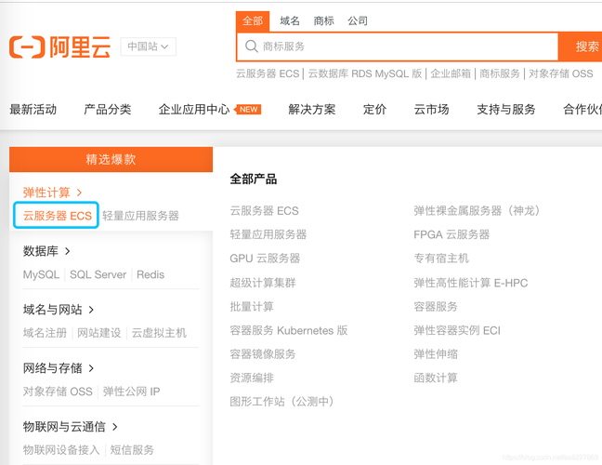Click the NEW badge beside 企业应用中心
Image resolution: width=602 pixels, height=465 pixels.
click(x=248, y=110)
